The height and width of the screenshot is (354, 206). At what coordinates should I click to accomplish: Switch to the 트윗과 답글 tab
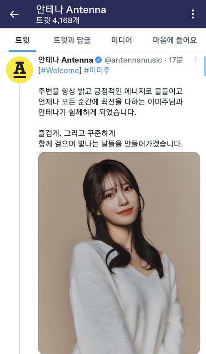[72, 40]
